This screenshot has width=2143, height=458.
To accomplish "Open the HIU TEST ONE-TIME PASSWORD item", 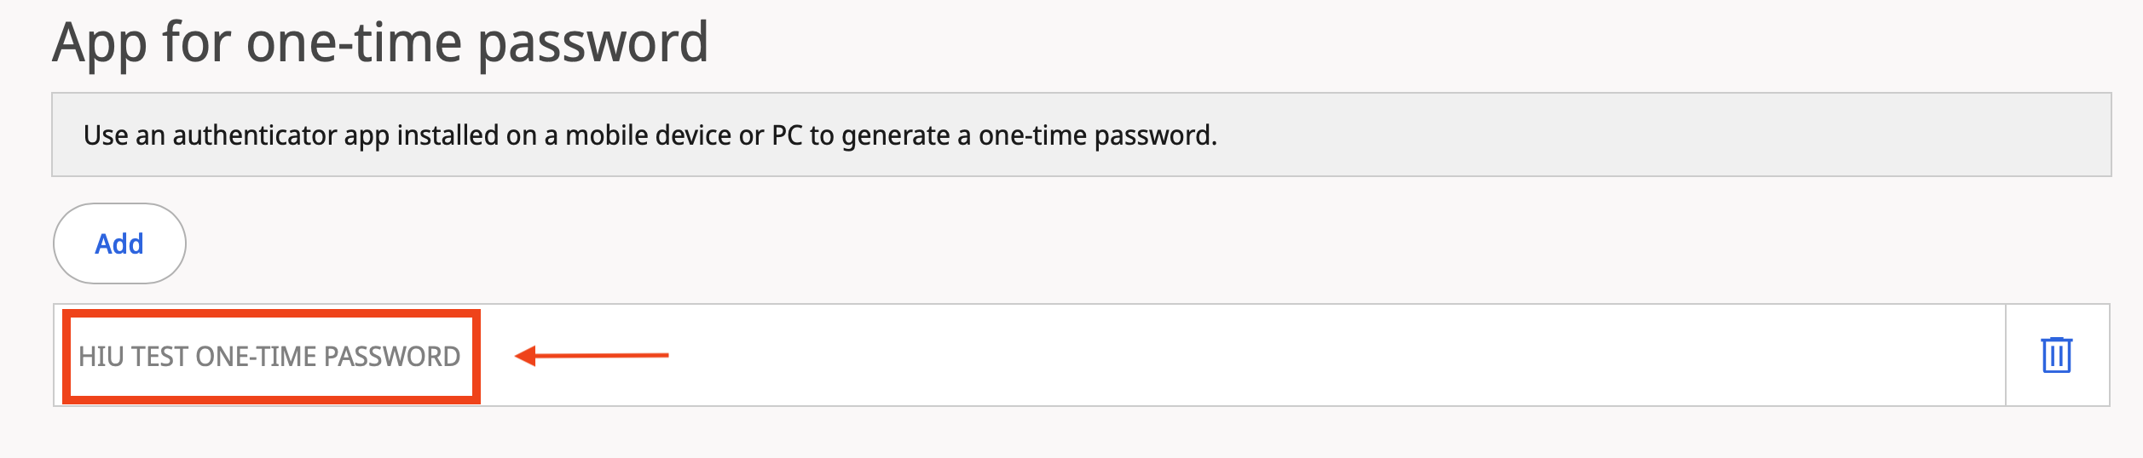I will click(269, 356).
